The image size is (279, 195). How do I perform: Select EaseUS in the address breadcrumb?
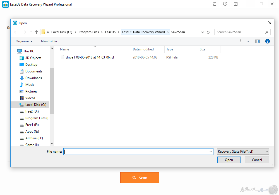(x=110, y=32)
